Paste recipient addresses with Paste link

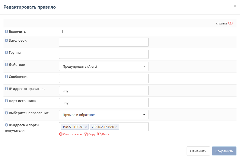coord(103,134)
